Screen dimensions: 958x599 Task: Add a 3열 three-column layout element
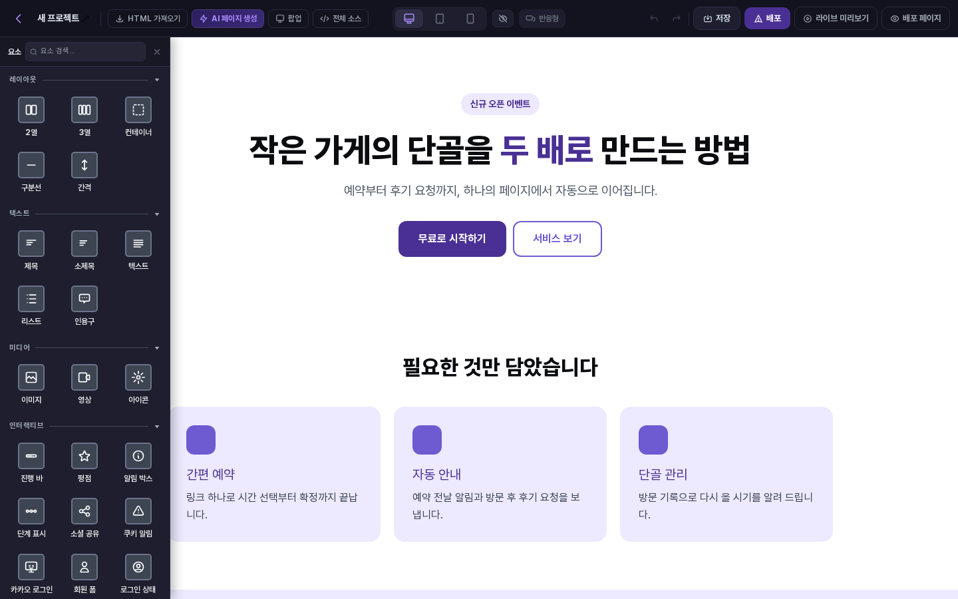tap(84, 116)
